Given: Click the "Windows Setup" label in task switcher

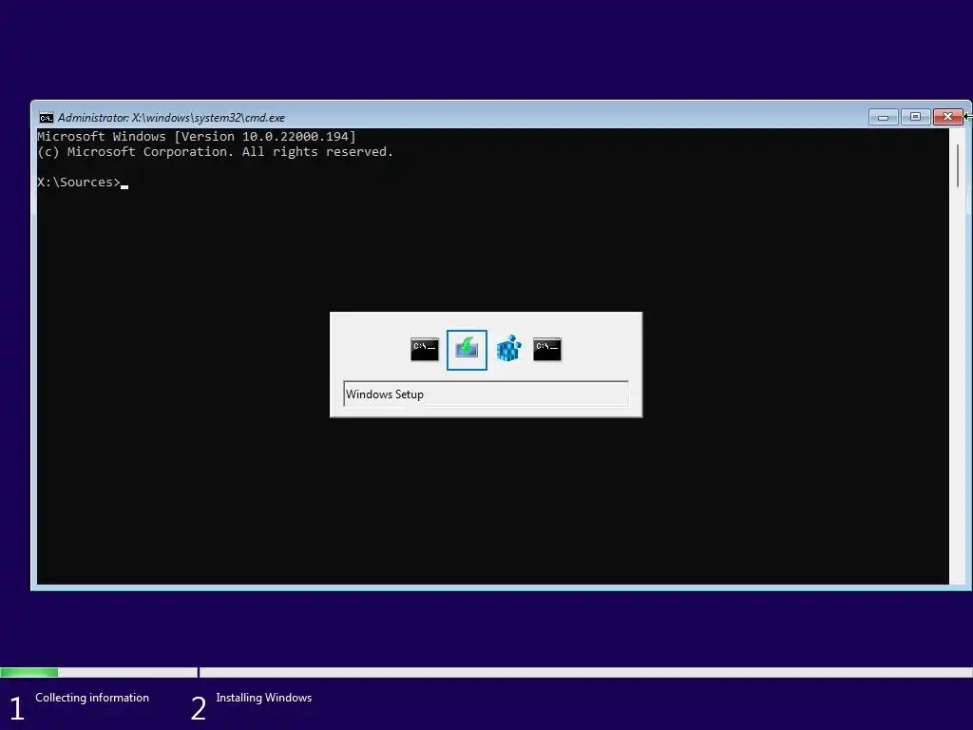Looking at the screenshot, I should coord(385,394).
